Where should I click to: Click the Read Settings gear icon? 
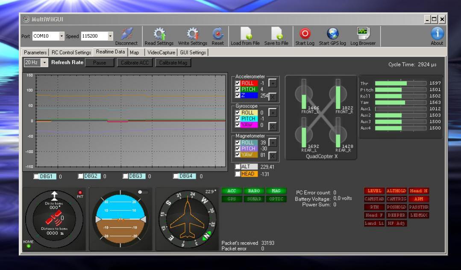[x=159, y=33]
